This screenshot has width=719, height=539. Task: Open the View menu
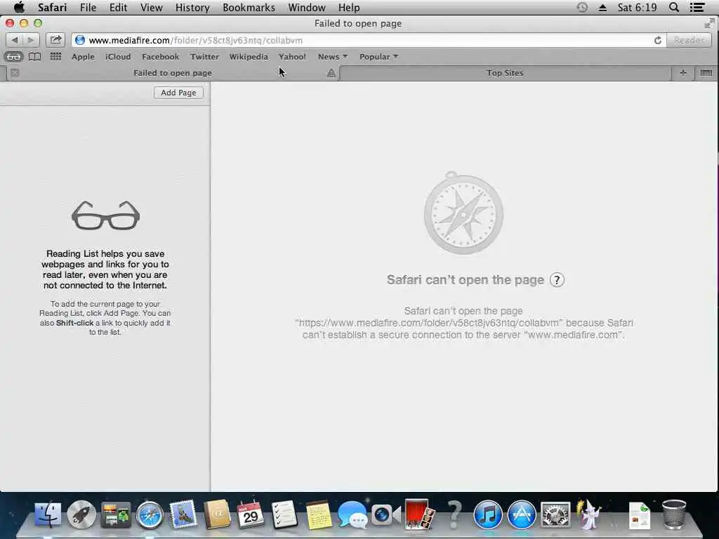click(152, 7)
